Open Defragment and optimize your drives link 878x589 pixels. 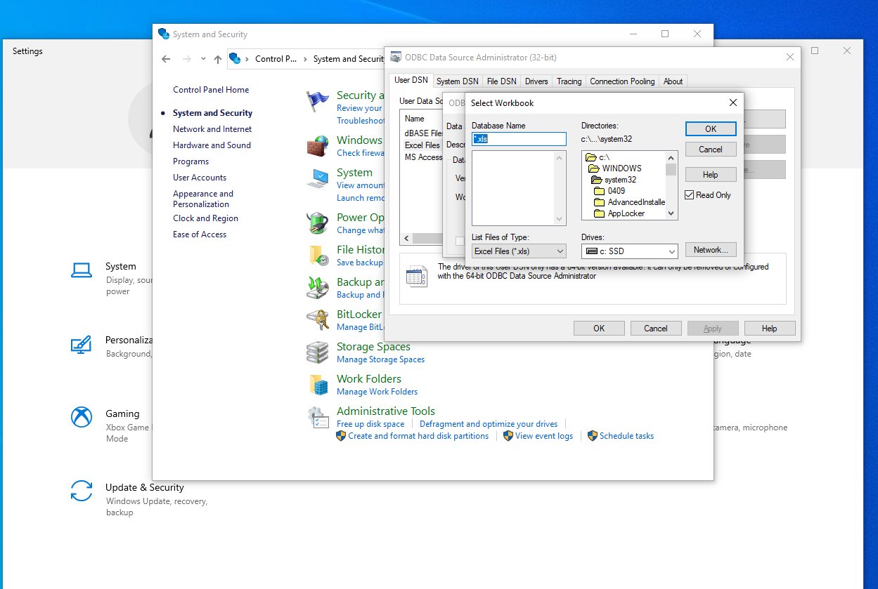(x=489, y=424)
